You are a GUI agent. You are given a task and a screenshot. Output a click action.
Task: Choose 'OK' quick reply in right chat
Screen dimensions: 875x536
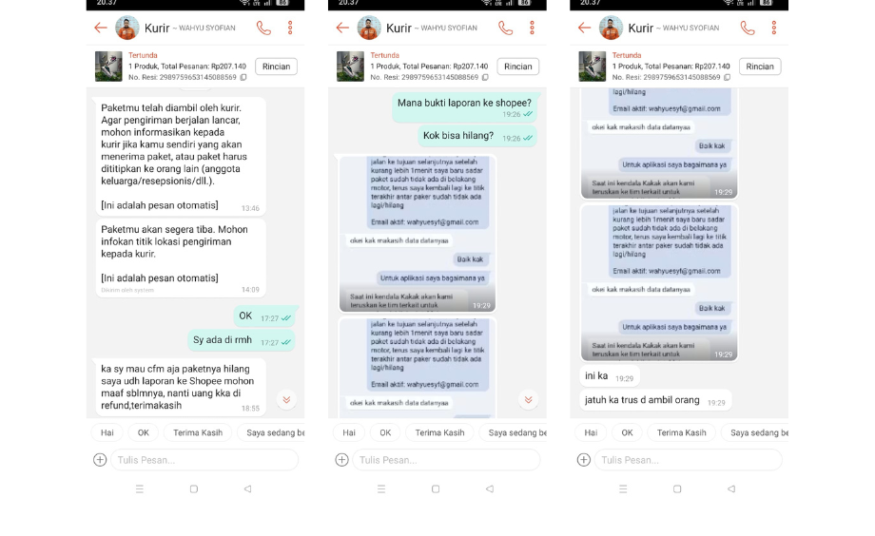[627, 432]
